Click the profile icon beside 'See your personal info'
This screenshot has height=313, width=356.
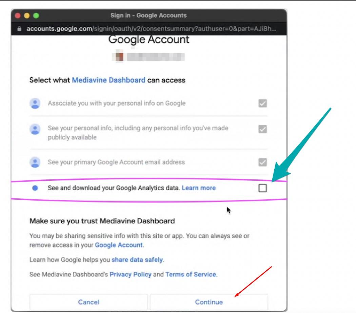tap(35, 129)
